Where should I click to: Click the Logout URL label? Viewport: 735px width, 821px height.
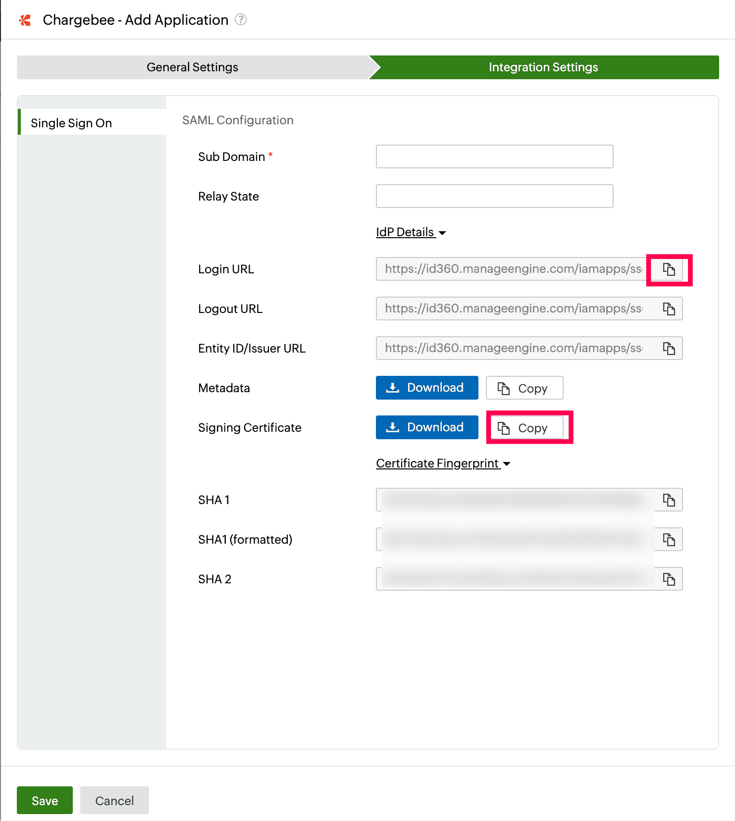[x=230, y=309]
